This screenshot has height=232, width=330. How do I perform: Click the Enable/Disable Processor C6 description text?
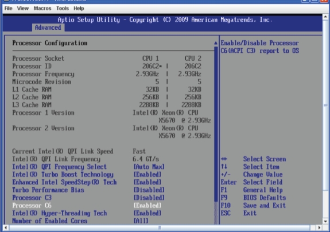coord(260,47)
